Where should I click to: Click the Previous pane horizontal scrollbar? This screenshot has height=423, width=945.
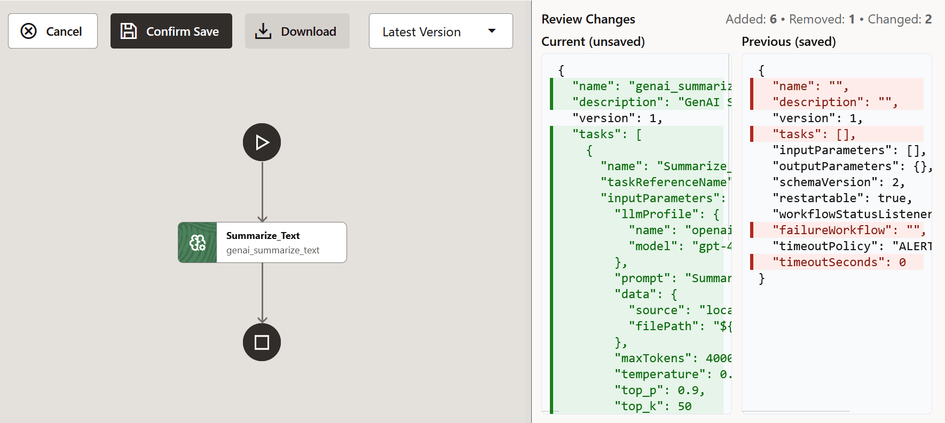(796, 412)
